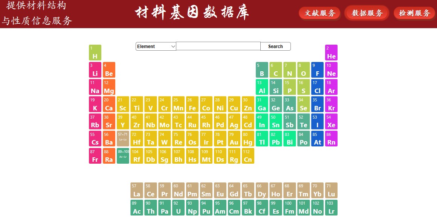Open the Element search type dropdown
437x220 pixels.
click(x=156, y=47)
